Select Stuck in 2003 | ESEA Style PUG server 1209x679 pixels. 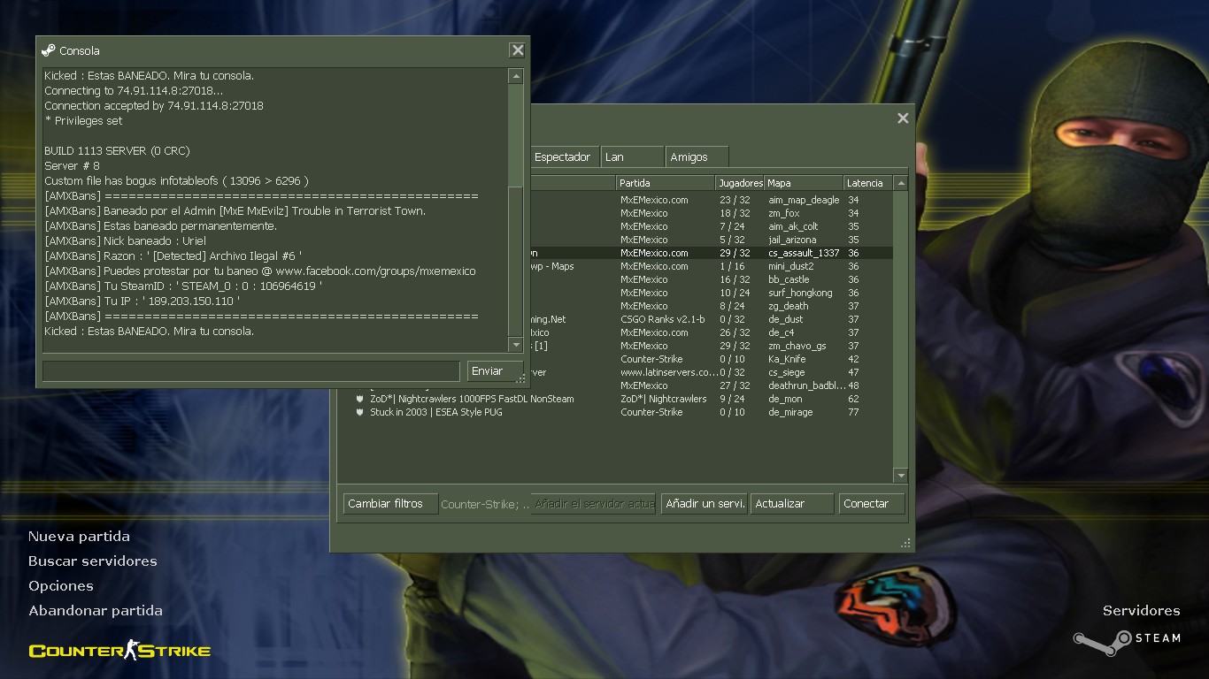[616, 412]
